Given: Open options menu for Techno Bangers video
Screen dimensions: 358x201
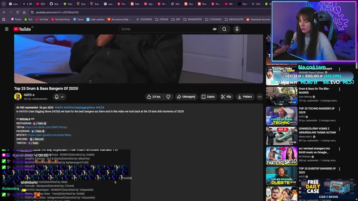Looking at the screenshot, I should click(x=340, y=109).
